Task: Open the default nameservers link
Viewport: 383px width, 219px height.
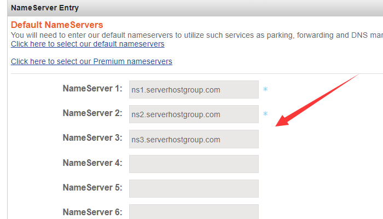Action: click(88, 44)
